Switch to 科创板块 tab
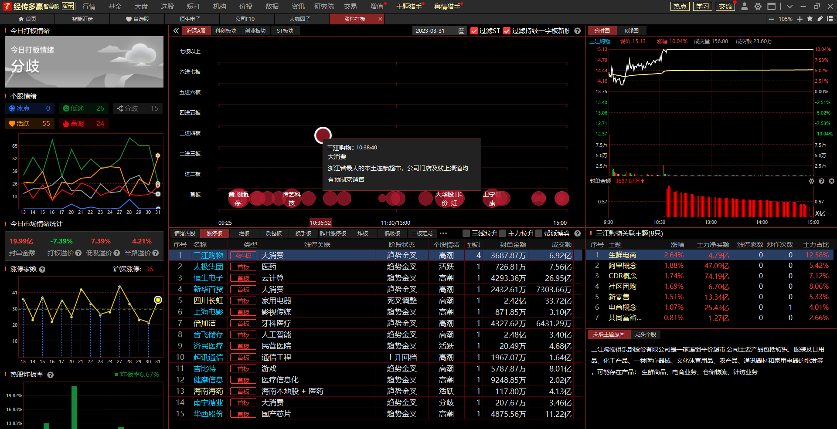837x429 pixels. click(226, 30)
